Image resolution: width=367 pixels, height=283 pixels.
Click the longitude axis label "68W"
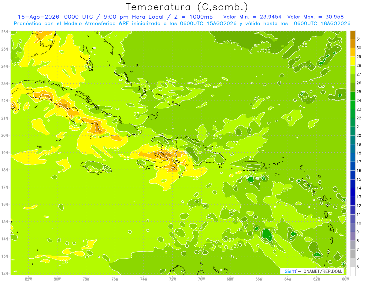point(230,279)
